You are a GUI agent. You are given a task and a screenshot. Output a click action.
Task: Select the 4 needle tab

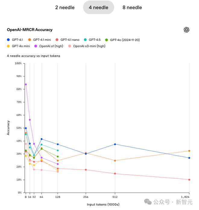[99, 7]
